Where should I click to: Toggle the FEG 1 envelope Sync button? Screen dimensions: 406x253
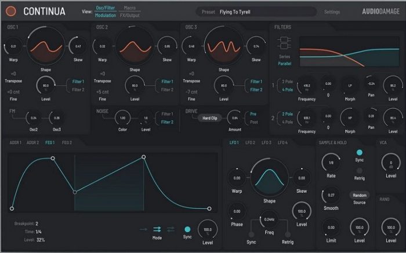[187, 229]
